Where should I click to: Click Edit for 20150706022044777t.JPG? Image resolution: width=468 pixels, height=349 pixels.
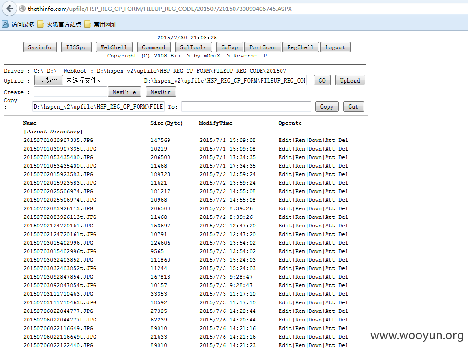pos(285,320)
